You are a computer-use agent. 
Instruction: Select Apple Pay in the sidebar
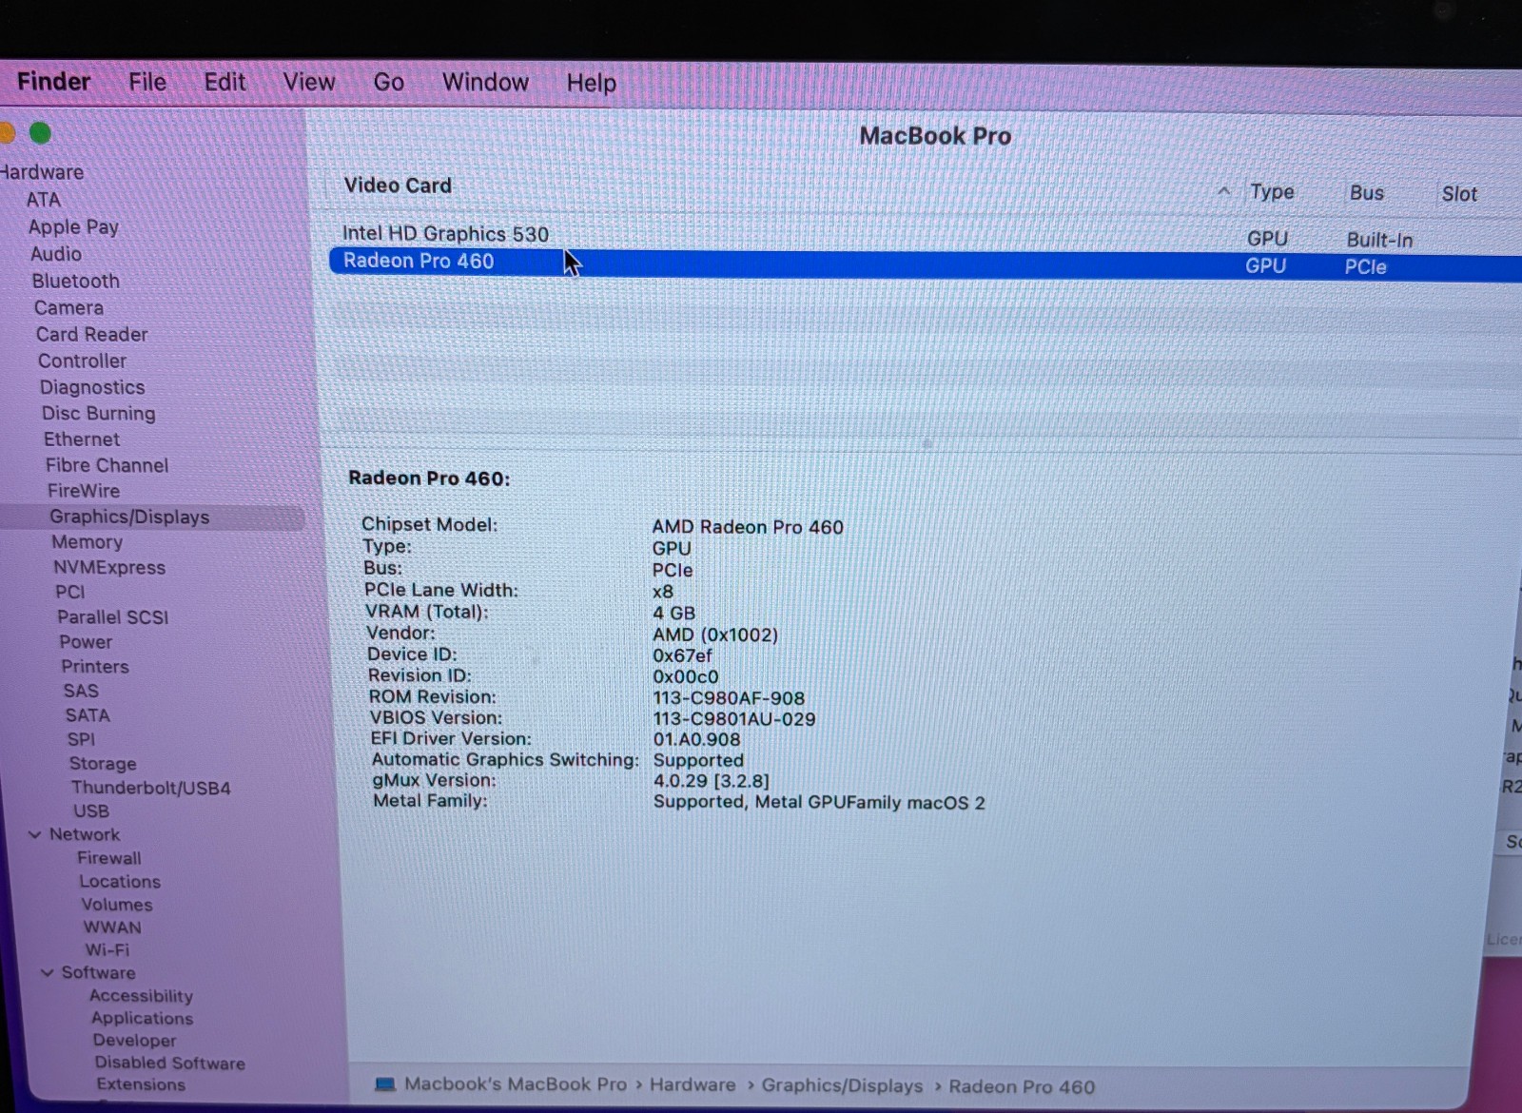coord(73,227)
